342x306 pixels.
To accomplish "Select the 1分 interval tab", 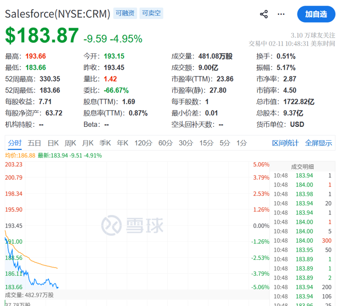I will tap(241, 143).
